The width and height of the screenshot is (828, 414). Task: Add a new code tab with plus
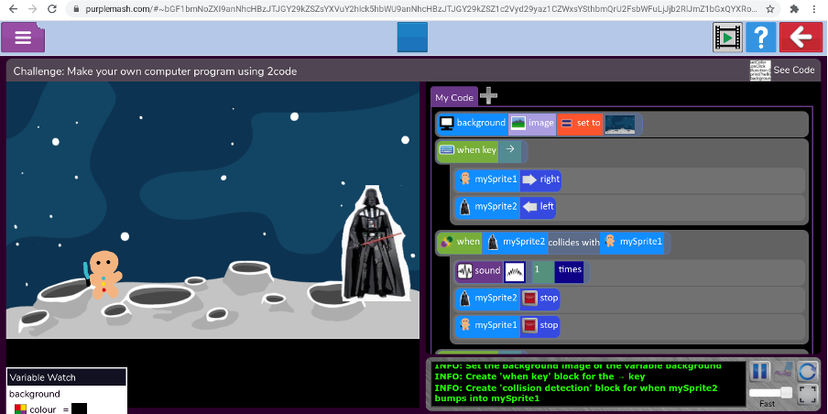click(x=488, y=95)
